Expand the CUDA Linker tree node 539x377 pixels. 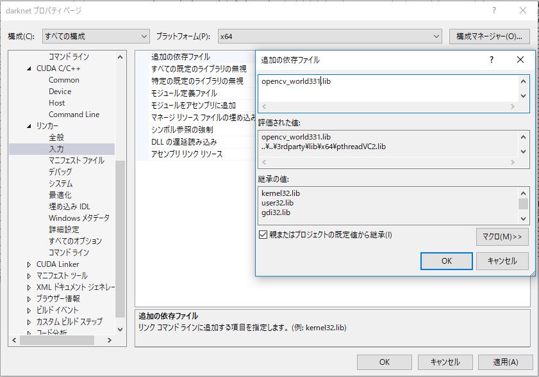29,264
